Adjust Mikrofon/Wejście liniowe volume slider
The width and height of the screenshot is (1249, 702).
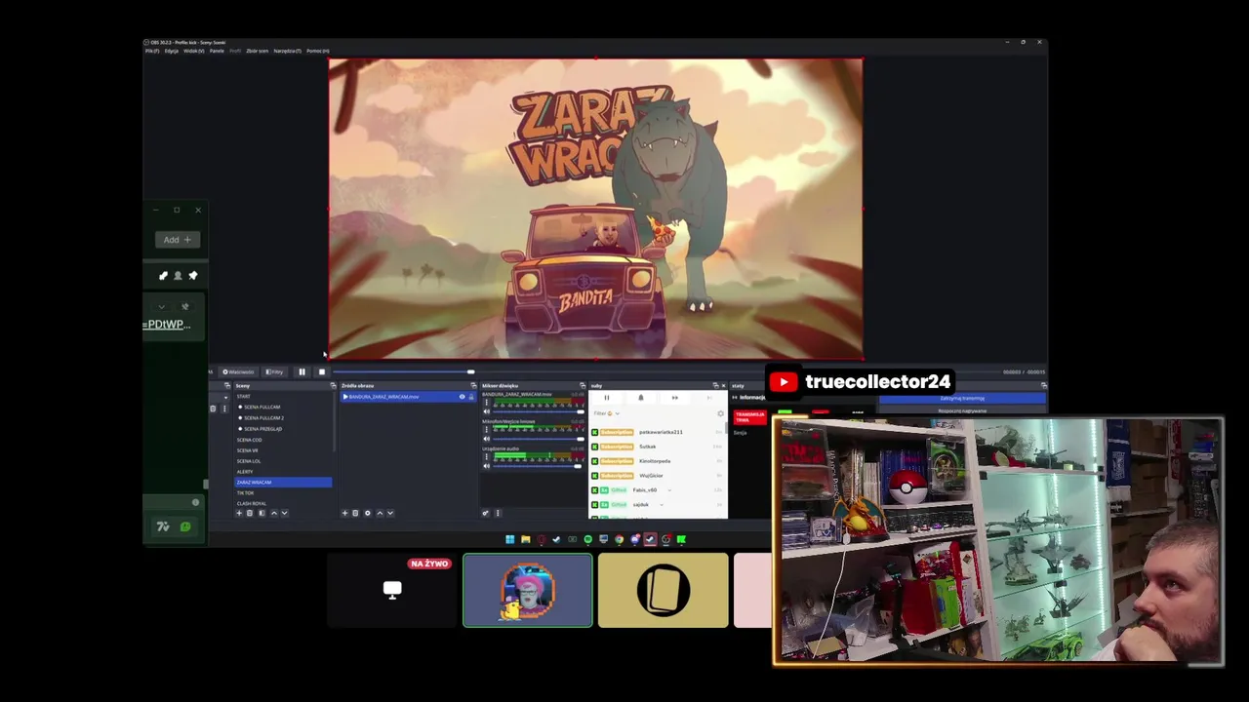tap(538, 439)
